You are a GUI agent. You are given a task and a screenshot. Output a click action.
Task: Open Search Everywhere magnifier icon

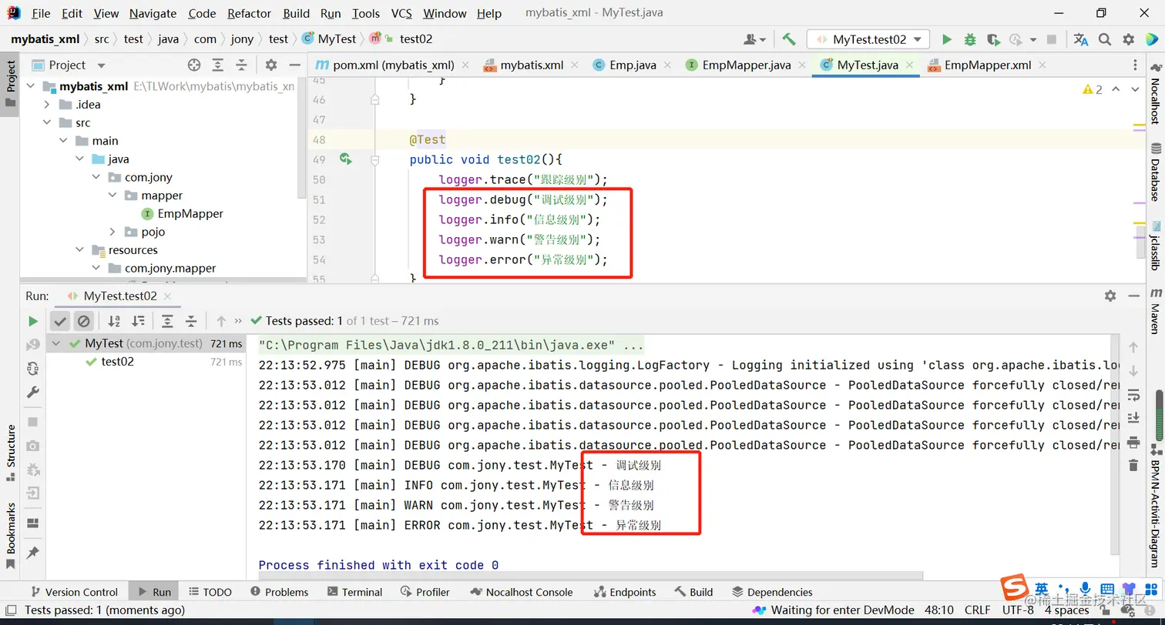[1105, 39]
